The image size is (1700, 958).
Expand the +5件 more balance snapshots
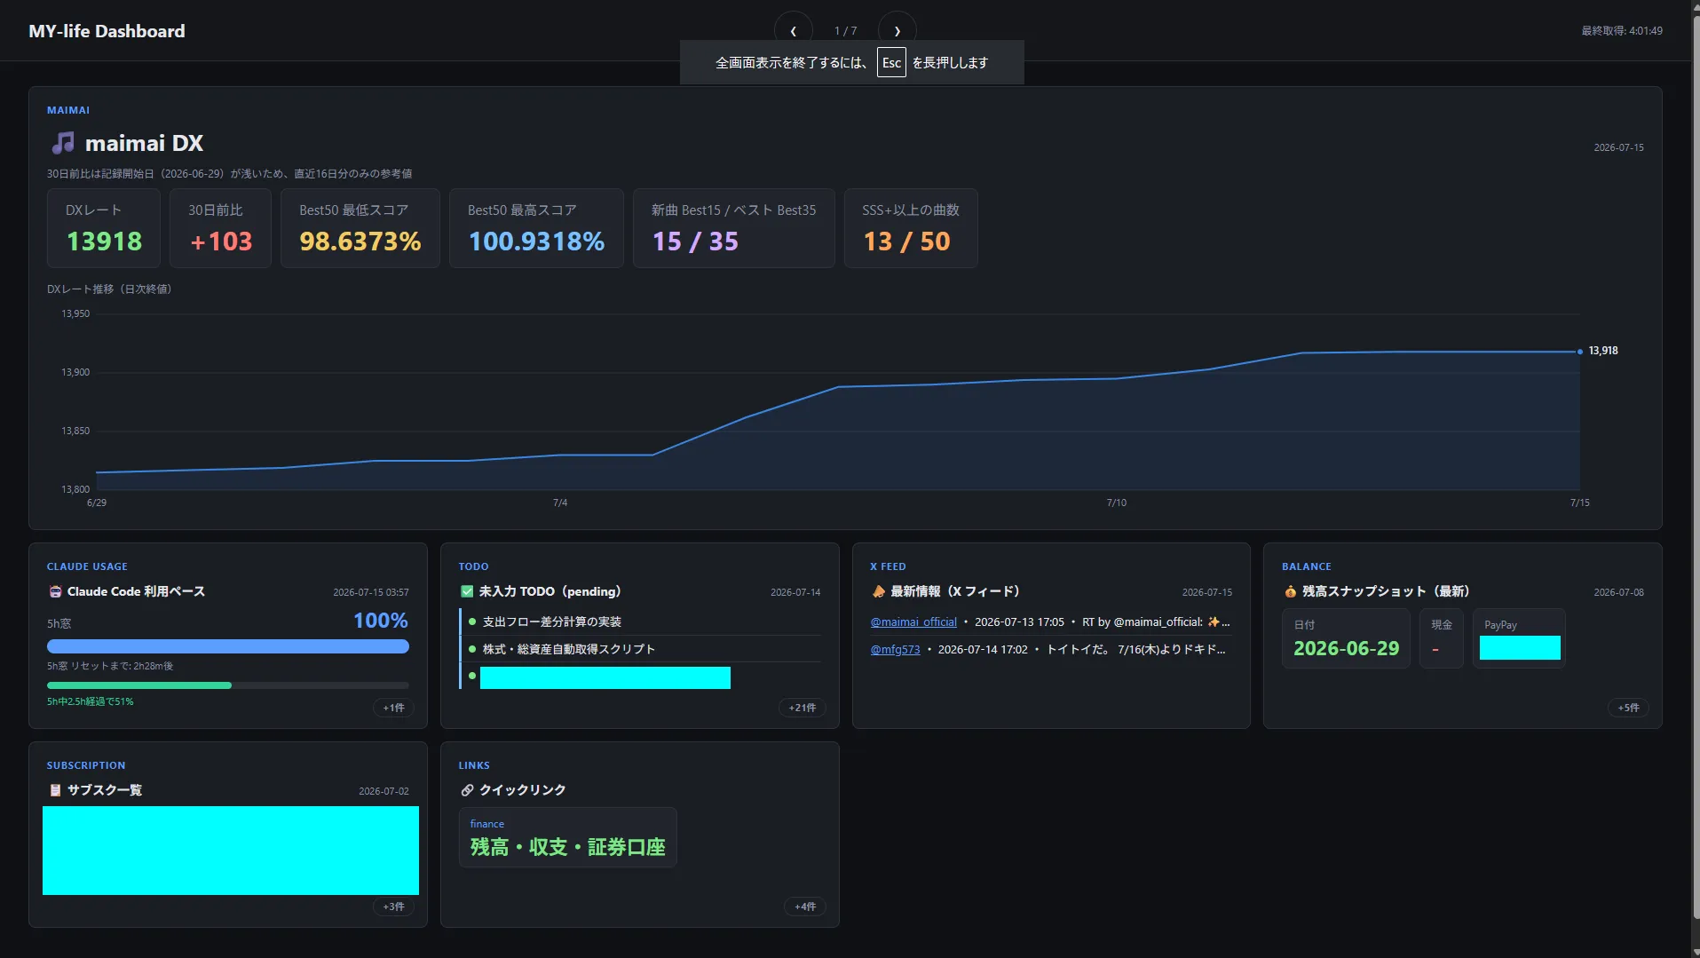click(1628, 708)
